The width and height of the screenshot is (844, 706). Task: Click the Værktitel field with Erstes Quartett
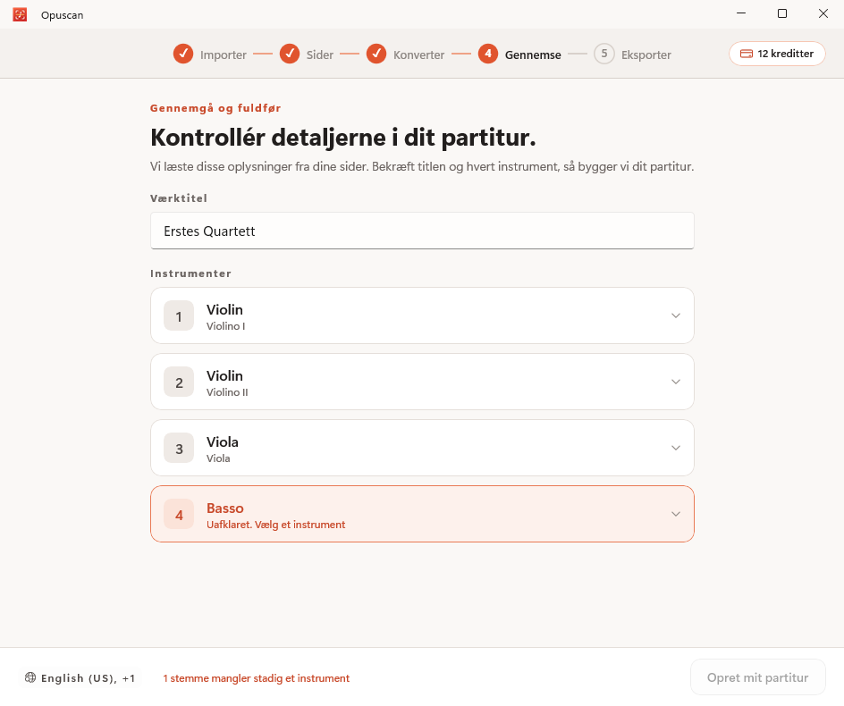[x=422, y=231]
